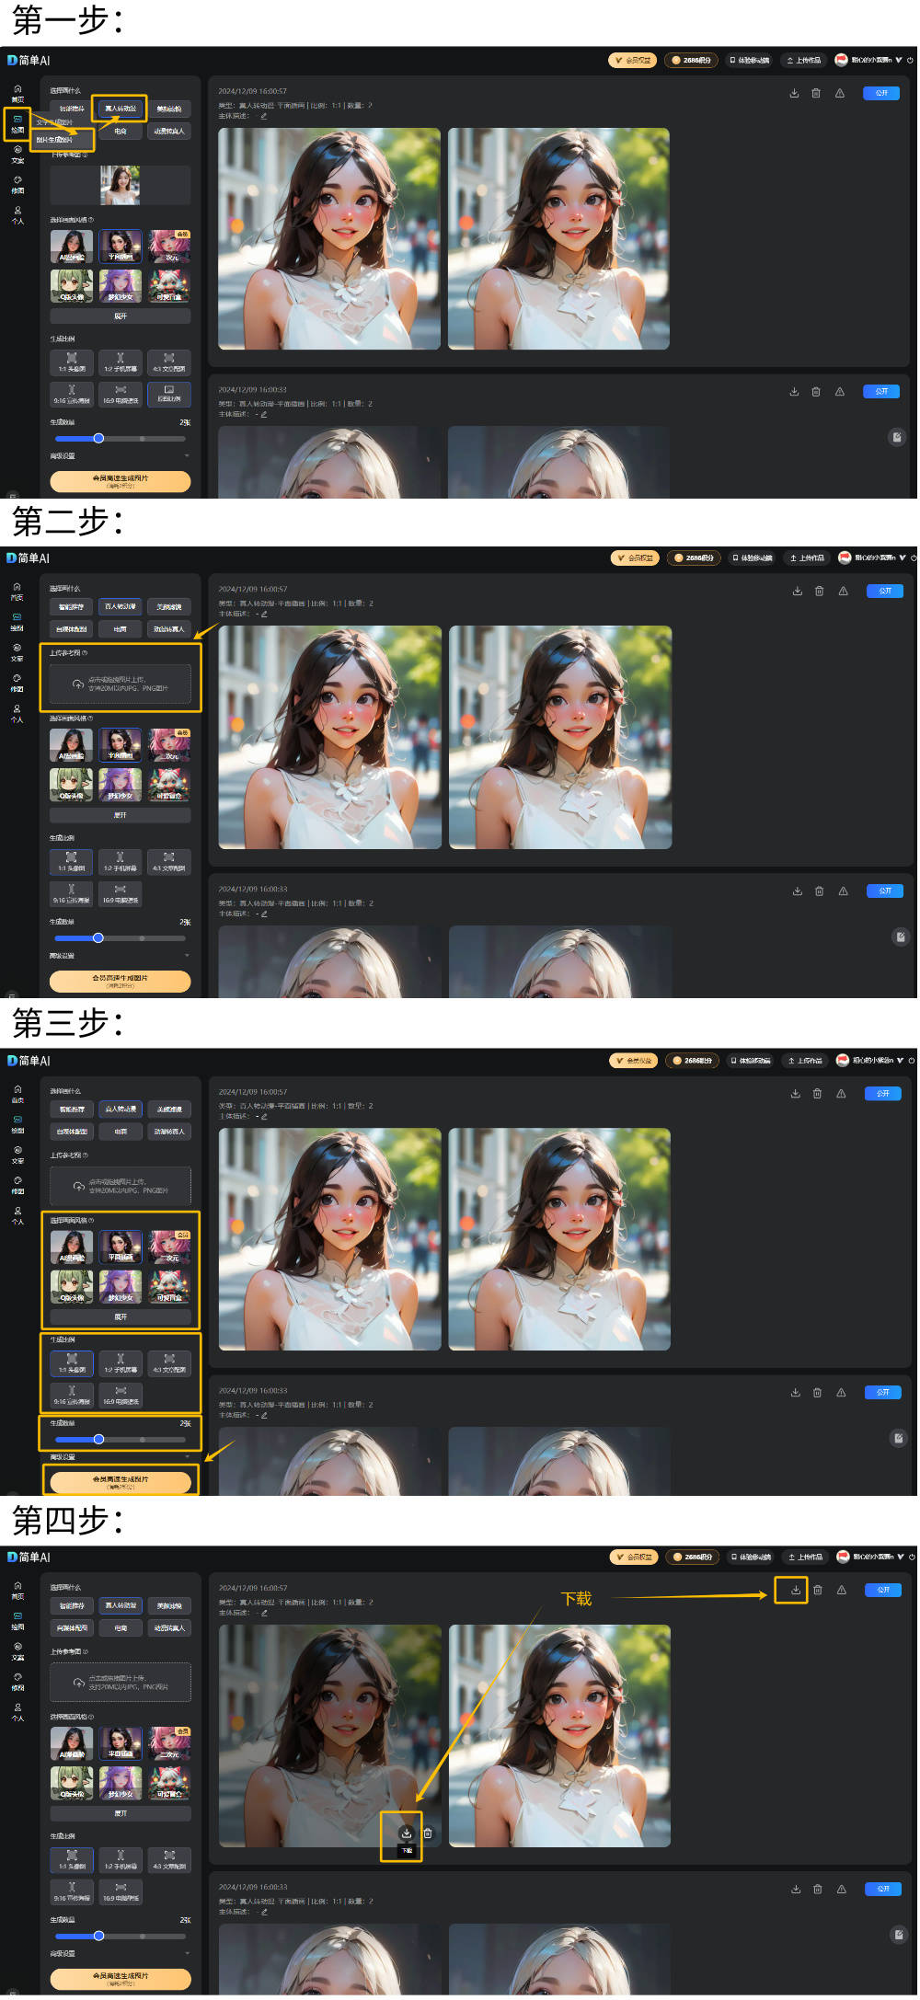This screenshot has height=2000, width=920.
Task: Click the warning report icon in step three's top result
Action: 841,1094
